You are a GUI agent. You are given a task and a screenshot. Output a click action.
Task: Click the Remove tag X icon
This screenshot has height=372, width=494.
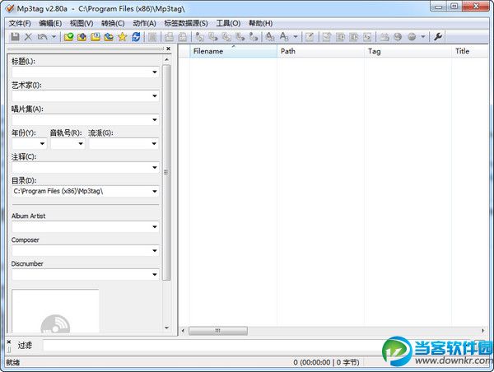pos(28,37)
